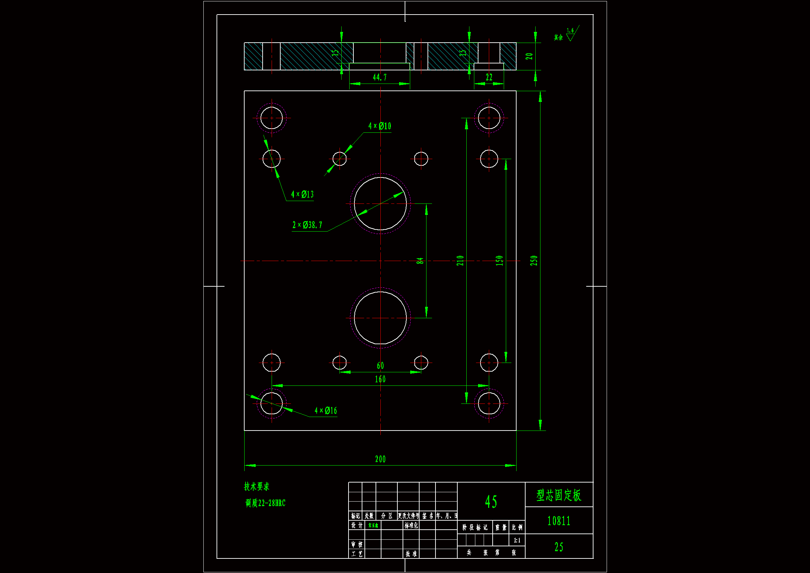This screenshot has width=810, height=573.
Task: Select the 60 spacing dimension text
Action: (x=380, y=365)
